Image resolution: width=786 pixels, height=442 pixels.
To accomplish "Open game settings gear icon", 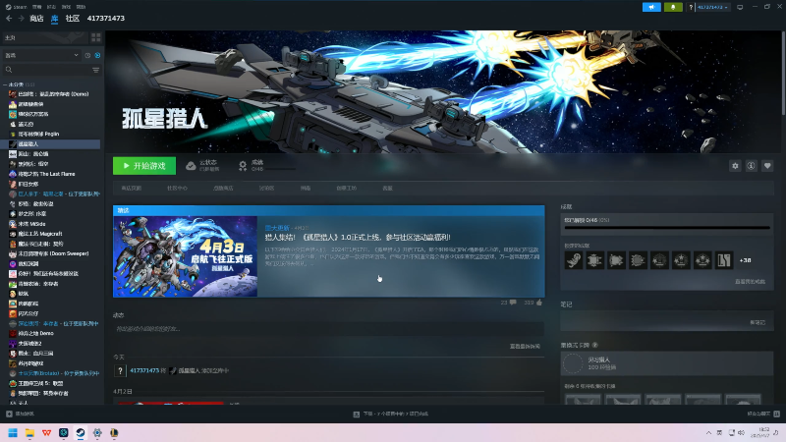I will pyautogui.click(x=735, y=166).
